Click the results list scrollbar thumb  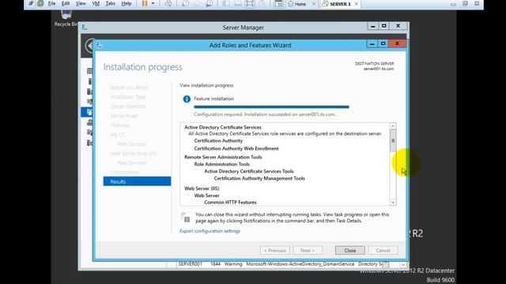(x=393, y=140)
